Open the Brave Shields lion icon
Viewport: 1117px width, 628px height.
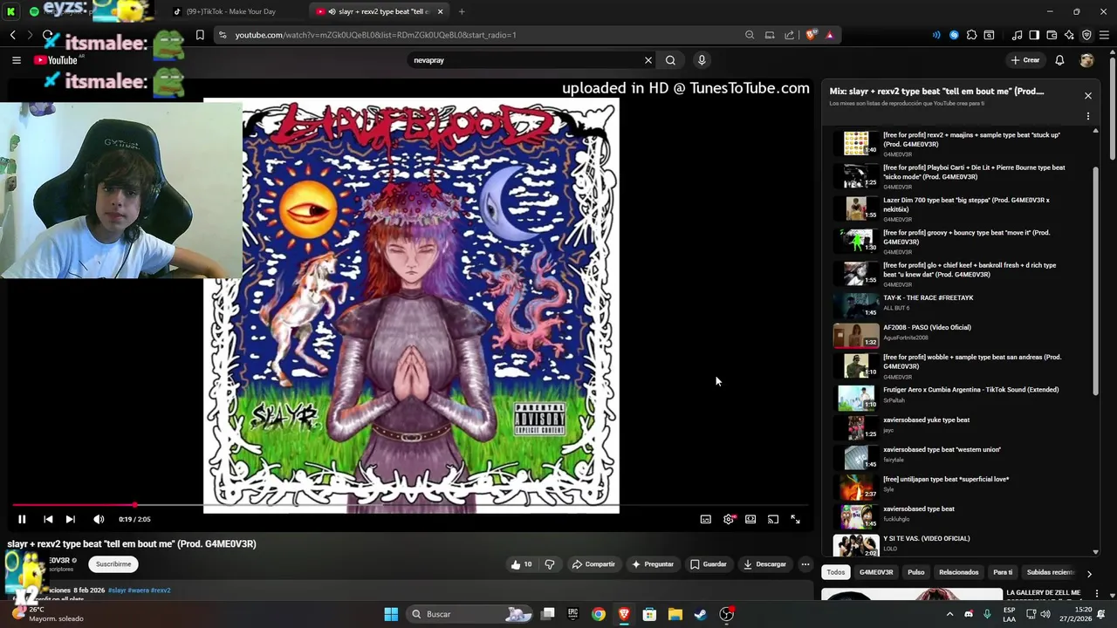tap(811, 35)
